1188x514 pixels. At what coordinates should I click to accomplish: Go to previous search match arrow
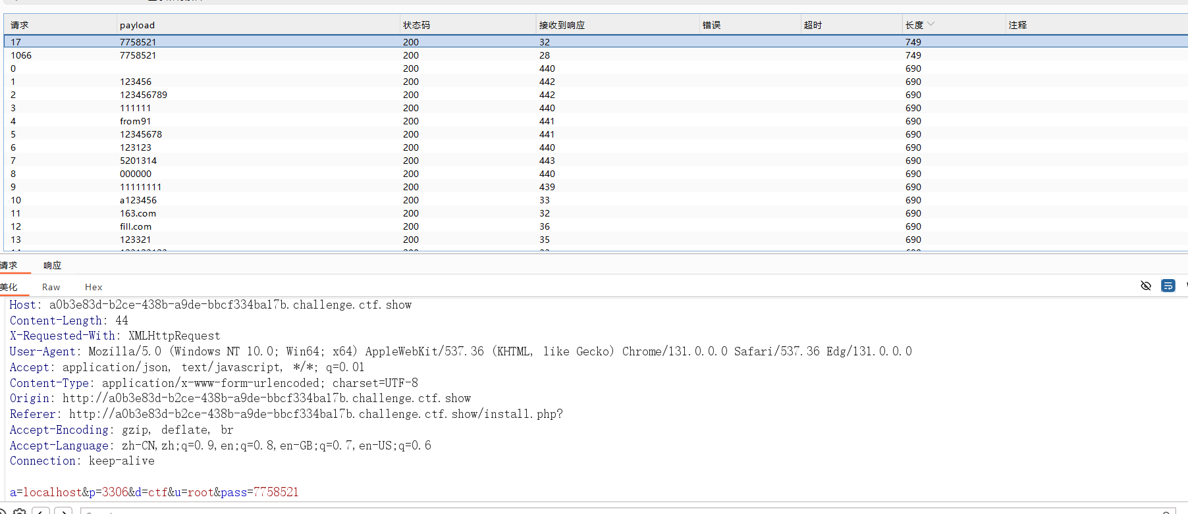41,511
